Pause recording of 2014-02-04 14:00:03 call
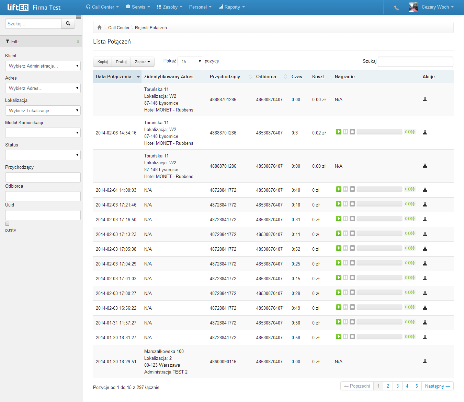464x402 pixels. click(346, 189)
